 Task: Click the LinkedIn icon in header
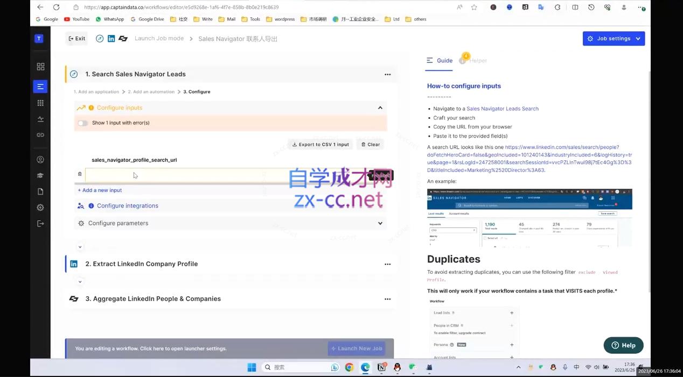pyautogui.click(x=111, y=39)
